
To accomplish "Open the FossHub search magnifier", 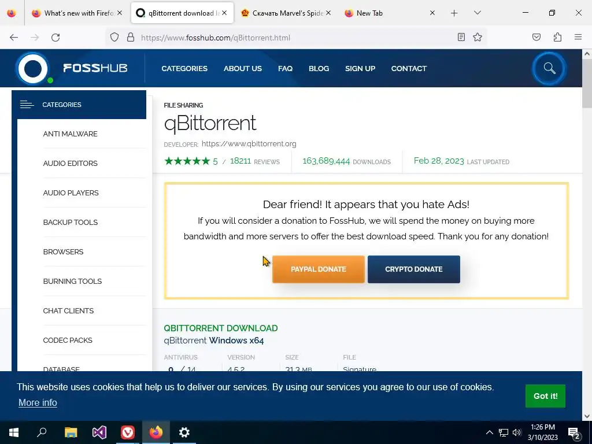I will click(549, 68).
